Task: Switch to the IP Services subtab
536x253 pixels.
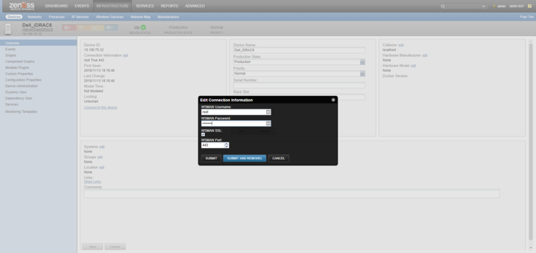Action: point(80,17)
